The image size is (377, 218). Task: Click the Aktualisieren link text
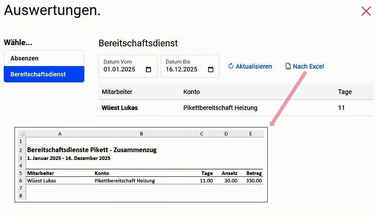(254, 67)
